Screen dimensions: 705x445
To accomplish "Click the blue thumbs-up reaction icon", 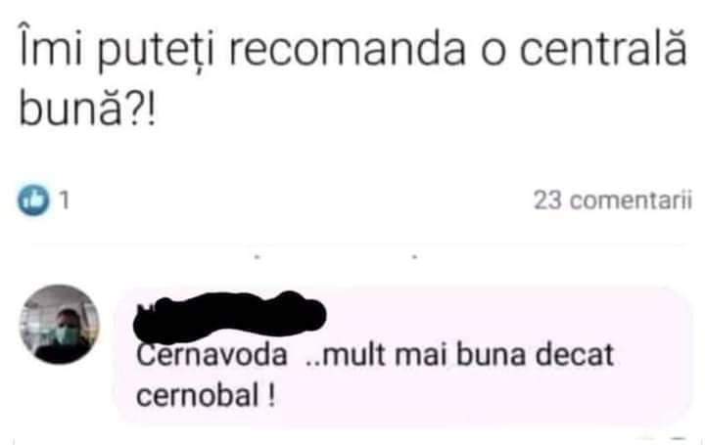I will 33,200.
